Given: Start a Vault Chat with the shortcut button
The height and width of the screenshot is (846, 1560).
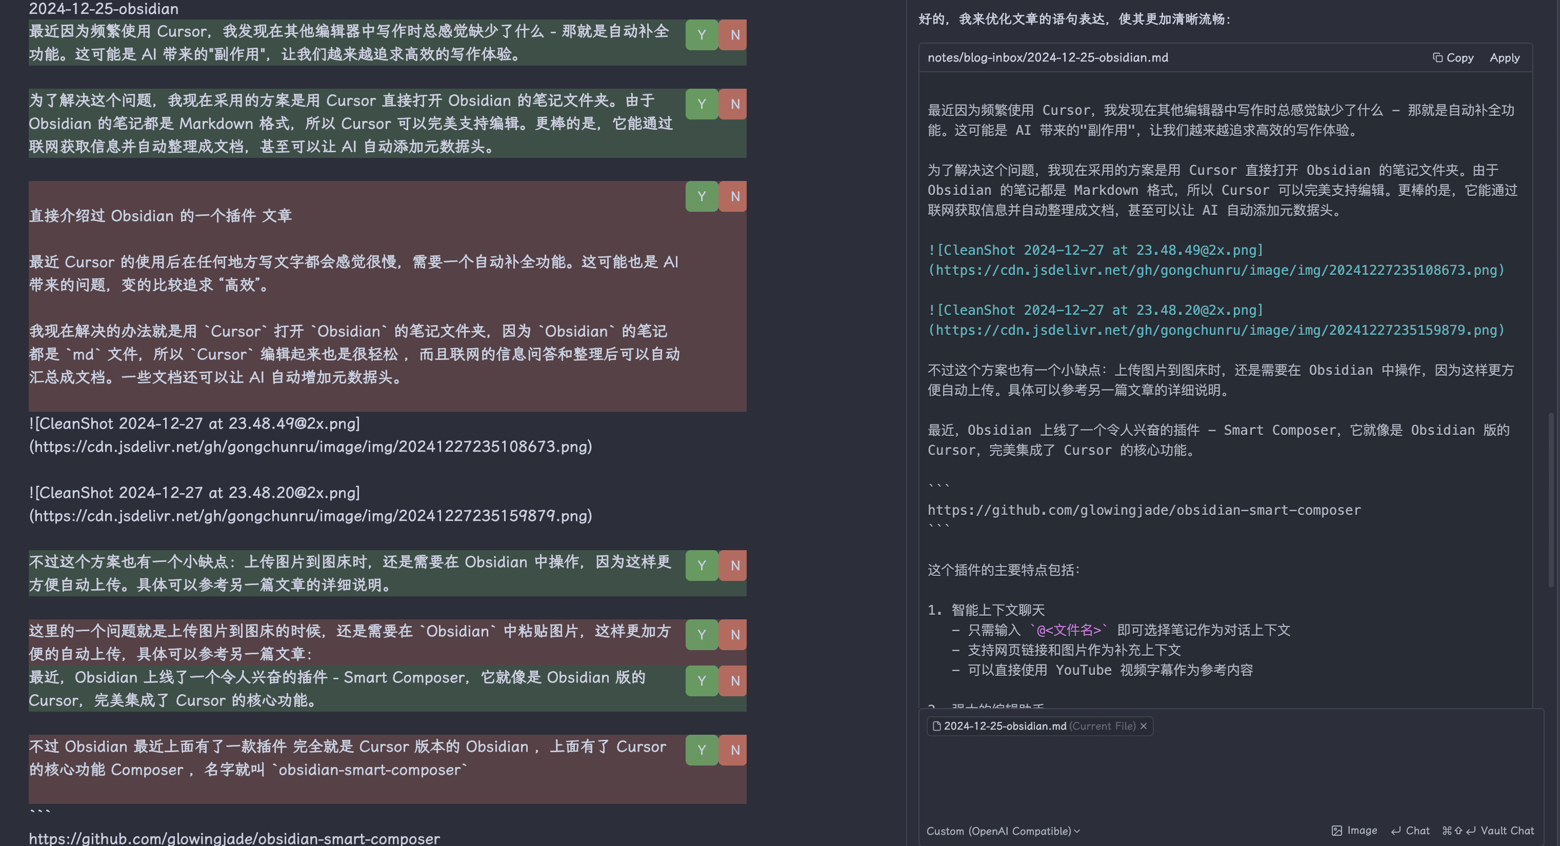Looking at the screenshot, I should coord(1488,830).
